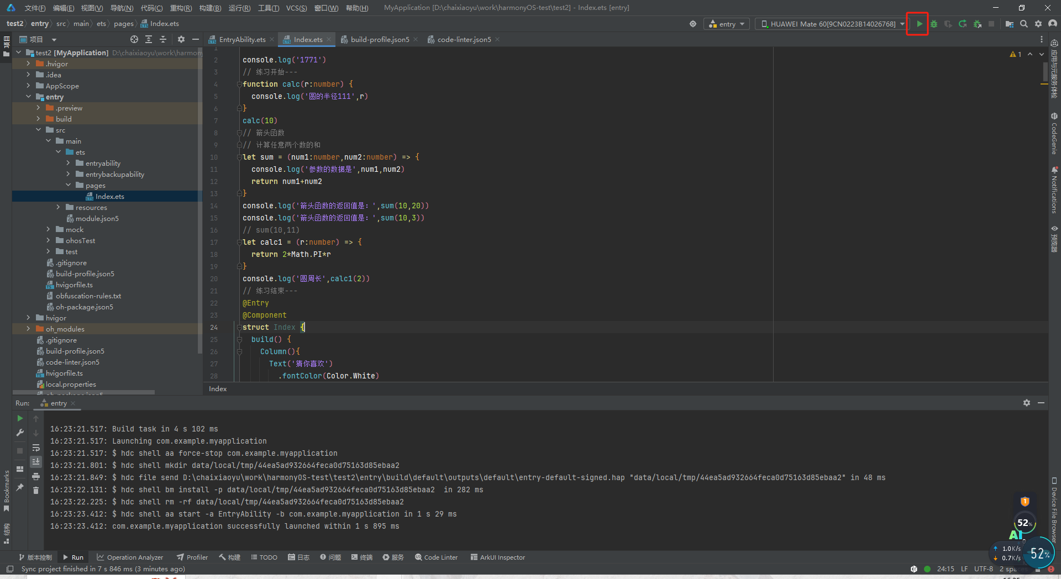Open Project Structure folder icon in toolbar
The width and height of the screenshot is (1061, 579).
(1010, 24)
